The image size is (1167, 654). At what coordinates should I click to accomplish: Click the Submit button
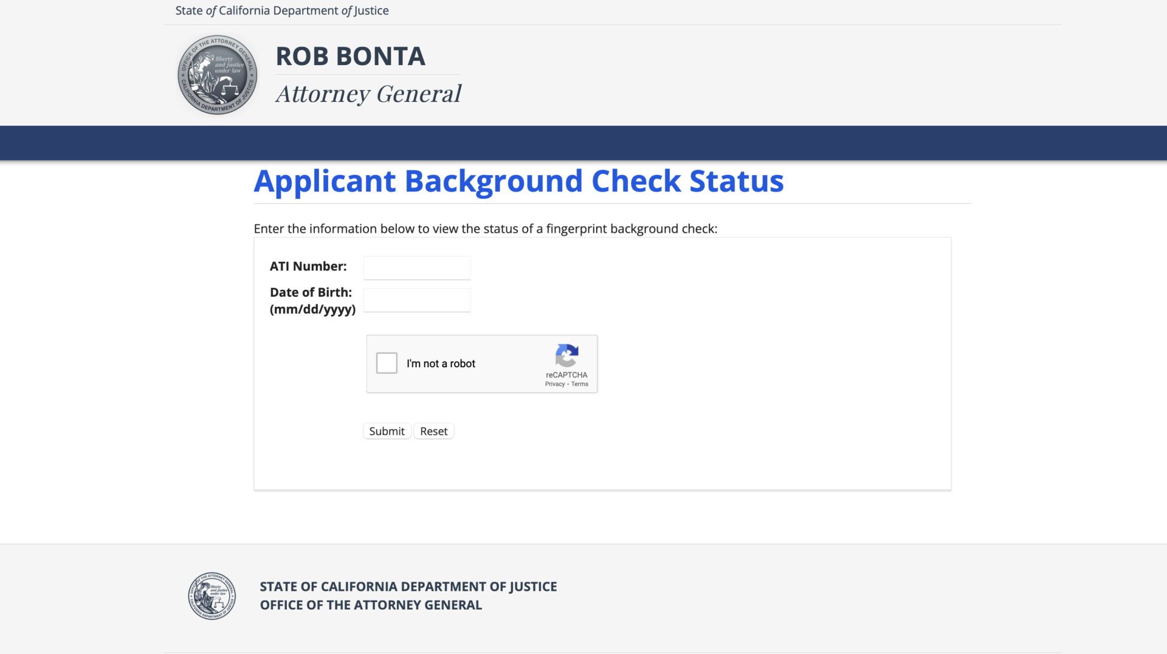[x=387, y=430]
